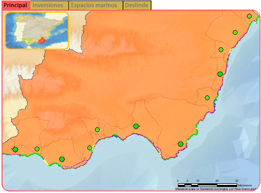The width and height of the screenshot is (261, 193).
Task: Select the third green marker down the east coast
Action: click(x=221, y=50)
